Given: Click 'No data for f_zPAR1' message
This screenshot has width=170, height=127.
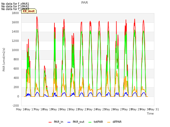Looking at the screenshot, I should click(x=15, y=4).
